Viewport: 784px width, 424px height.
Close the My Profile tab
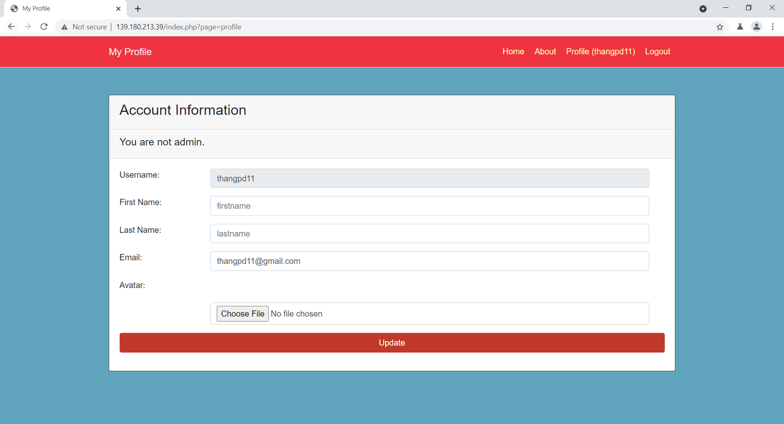pyautogui.click(x=118, y=9)
